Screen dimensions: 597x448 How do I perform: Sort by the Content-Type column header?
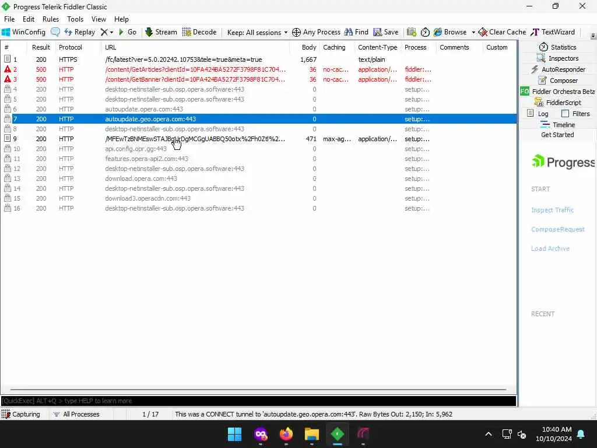pyautogui.click(x=377, y=47)
